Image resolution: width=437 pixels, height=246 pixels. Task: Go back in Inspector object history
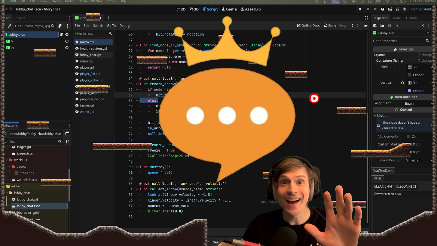[x=423, y=26]
